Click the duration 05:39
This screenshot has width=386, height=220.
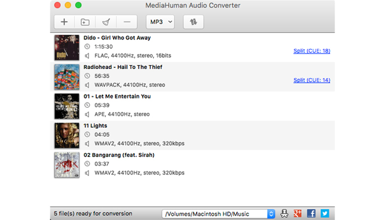pyautogui.click(x=102, y=105)
